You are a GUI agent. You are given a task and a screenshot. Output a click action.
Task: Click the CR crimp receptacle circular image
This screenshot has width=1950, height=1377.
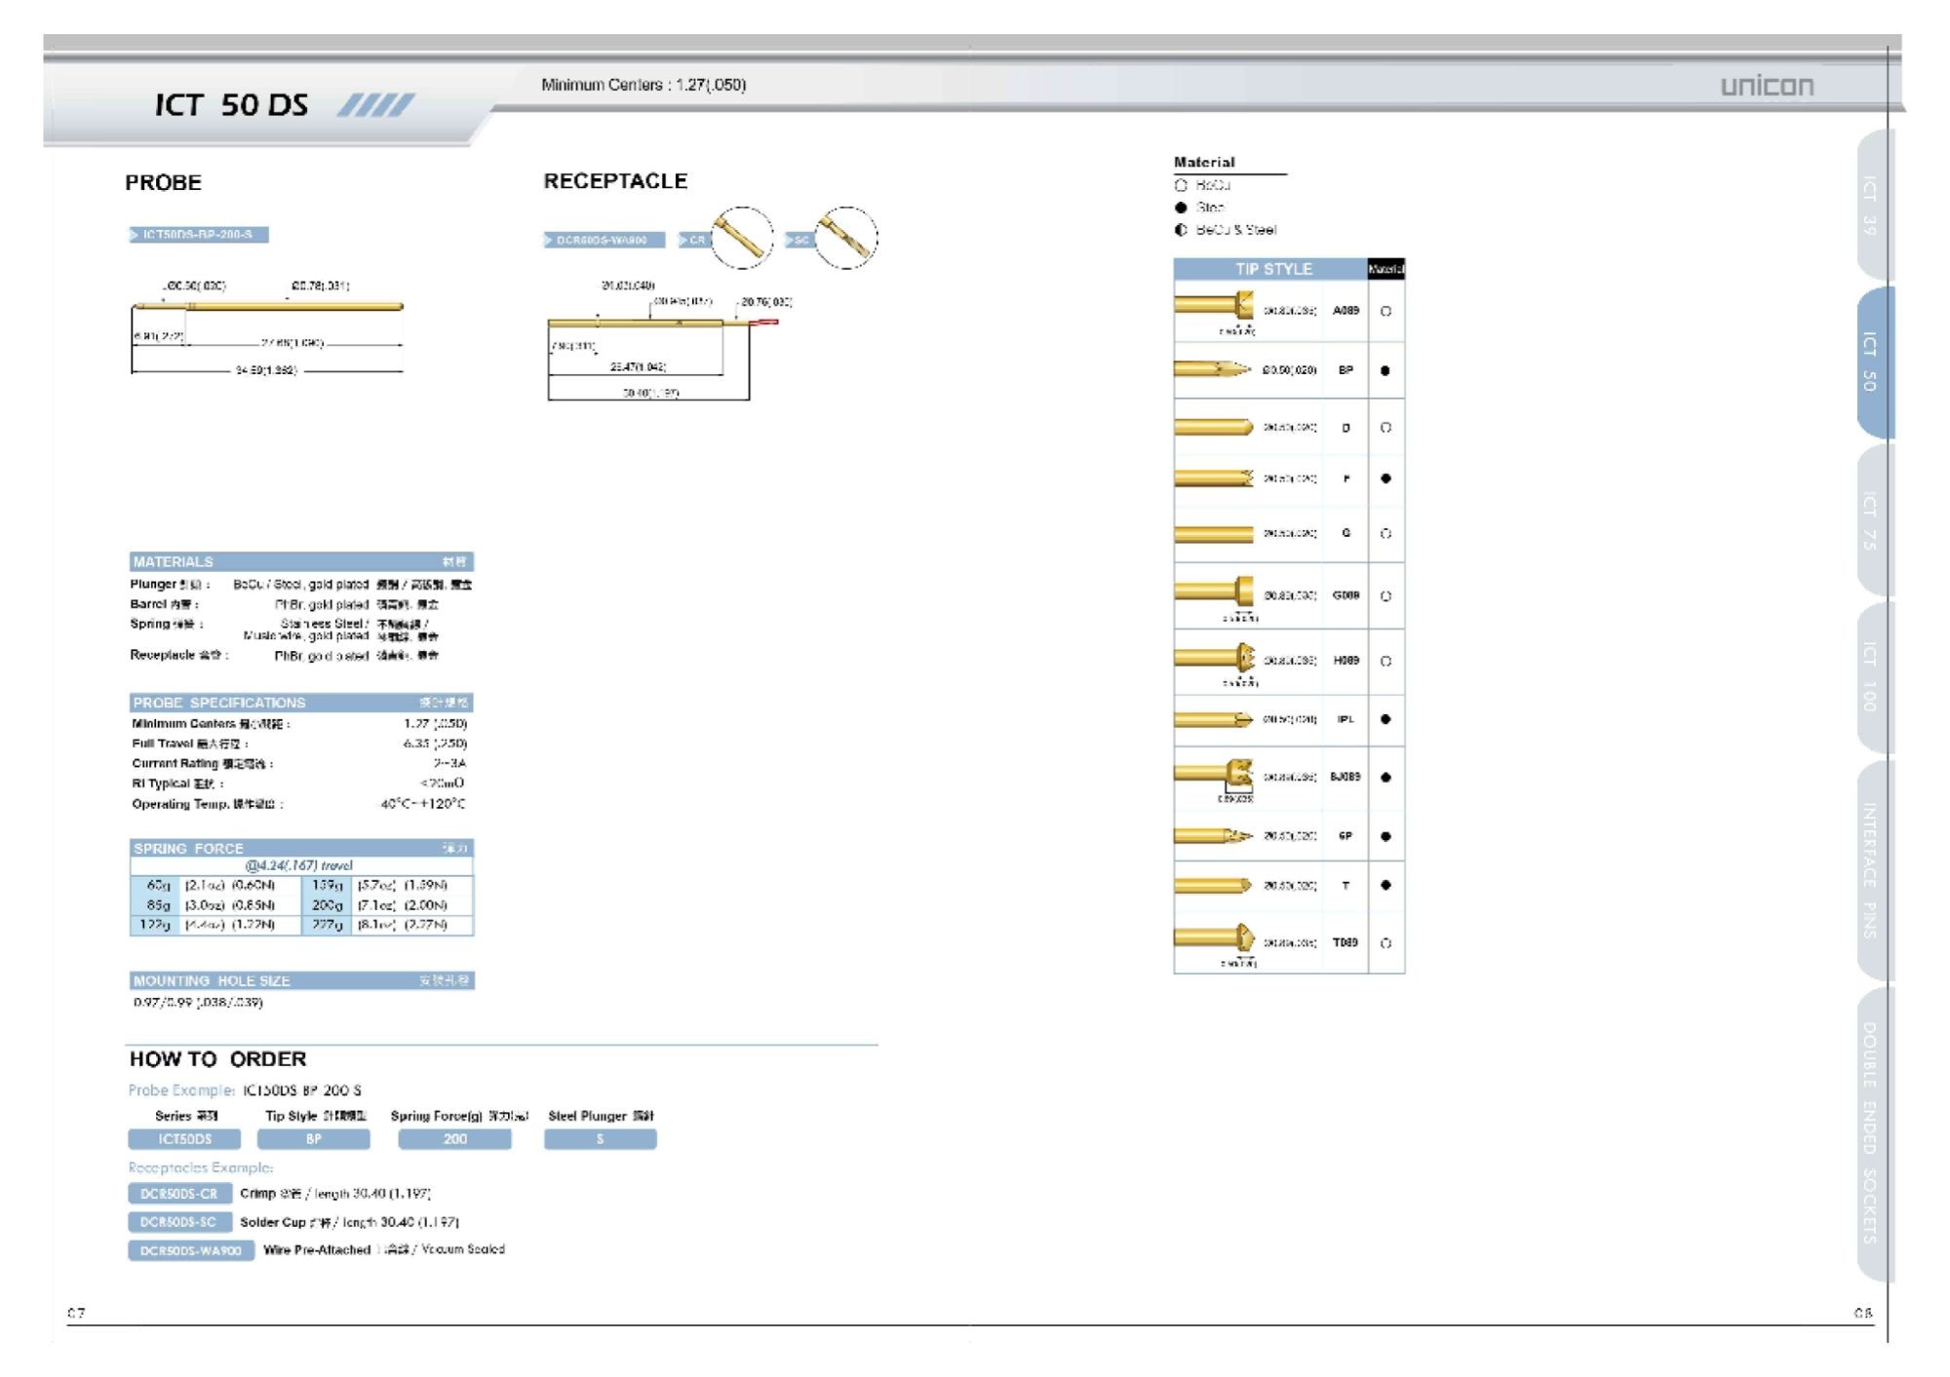(x=741, y=238)
